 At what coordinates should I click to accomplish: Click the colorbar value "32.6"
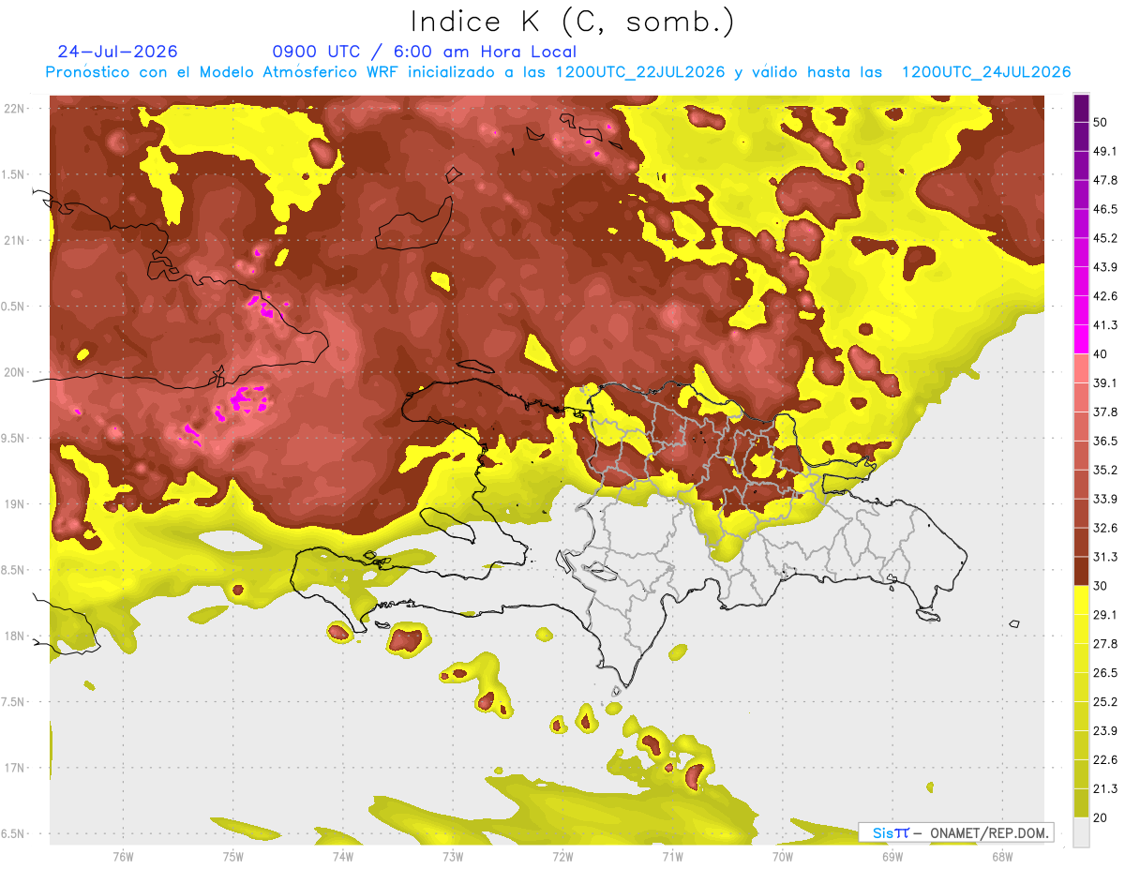coord(1105,528)
